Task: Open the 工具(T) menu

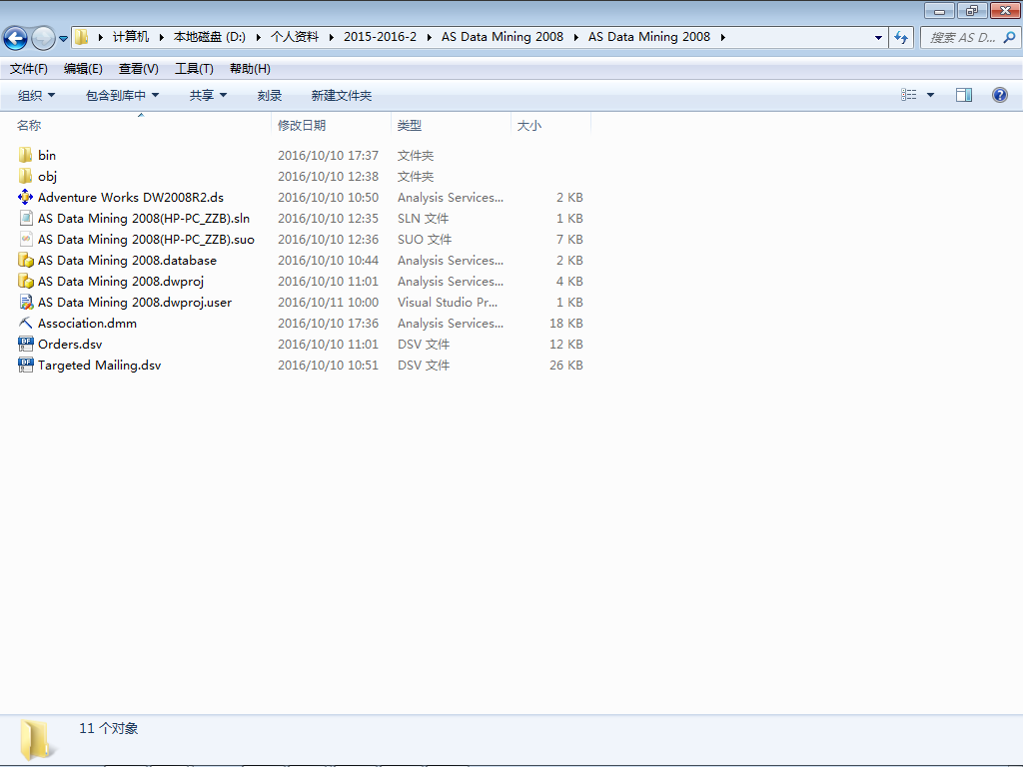Action: [x=194, y=69]
